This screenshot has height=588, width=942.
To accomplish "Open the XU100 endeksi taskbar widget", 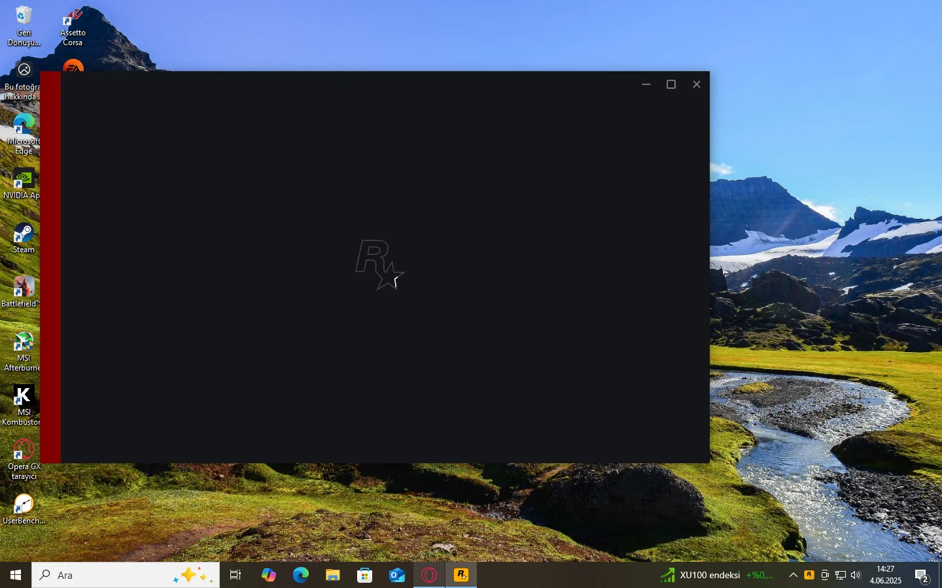I will (717, 575).
